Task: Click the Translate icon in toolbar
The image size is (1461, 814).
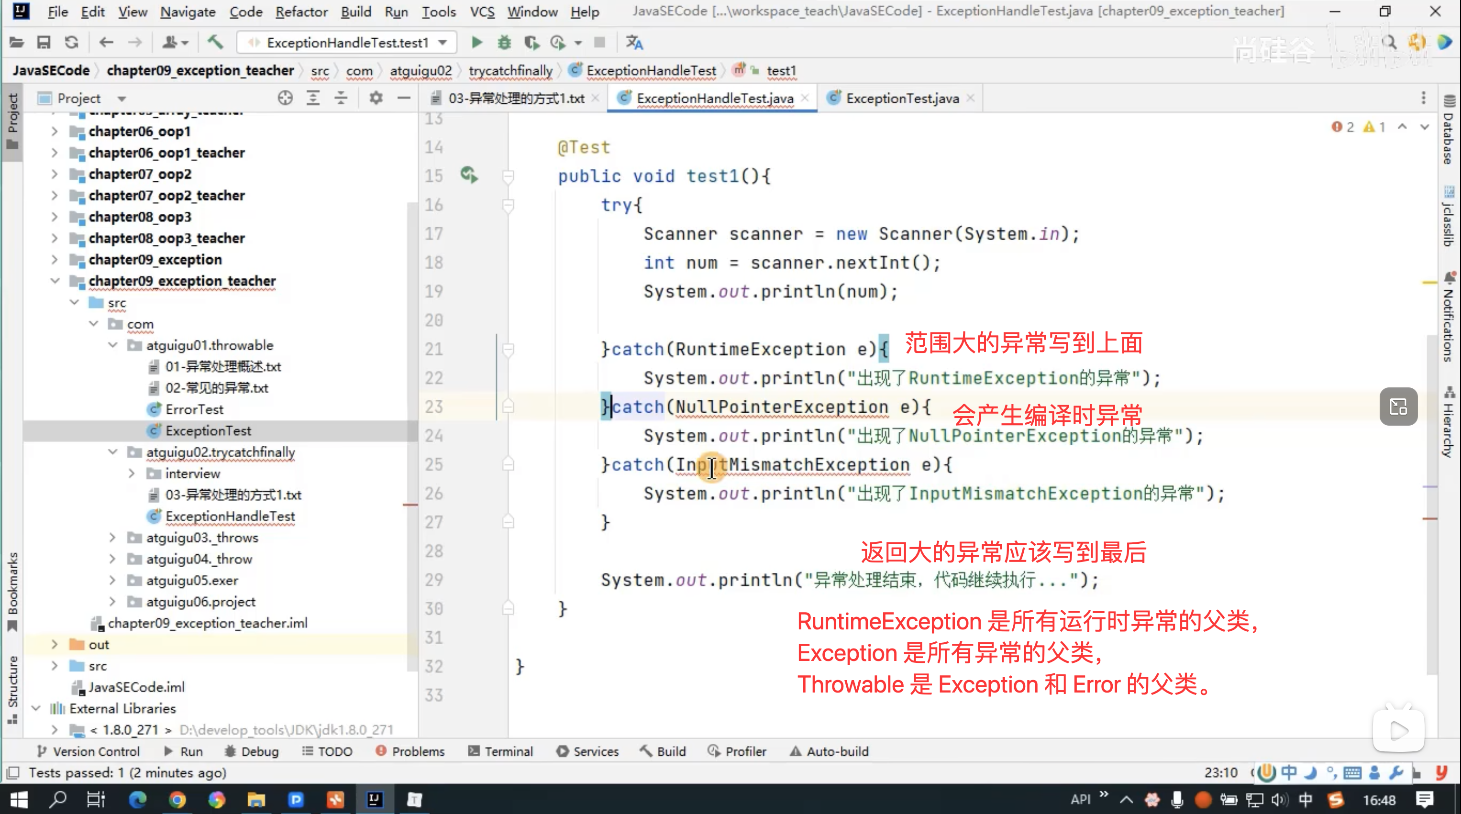Action: 634,43
